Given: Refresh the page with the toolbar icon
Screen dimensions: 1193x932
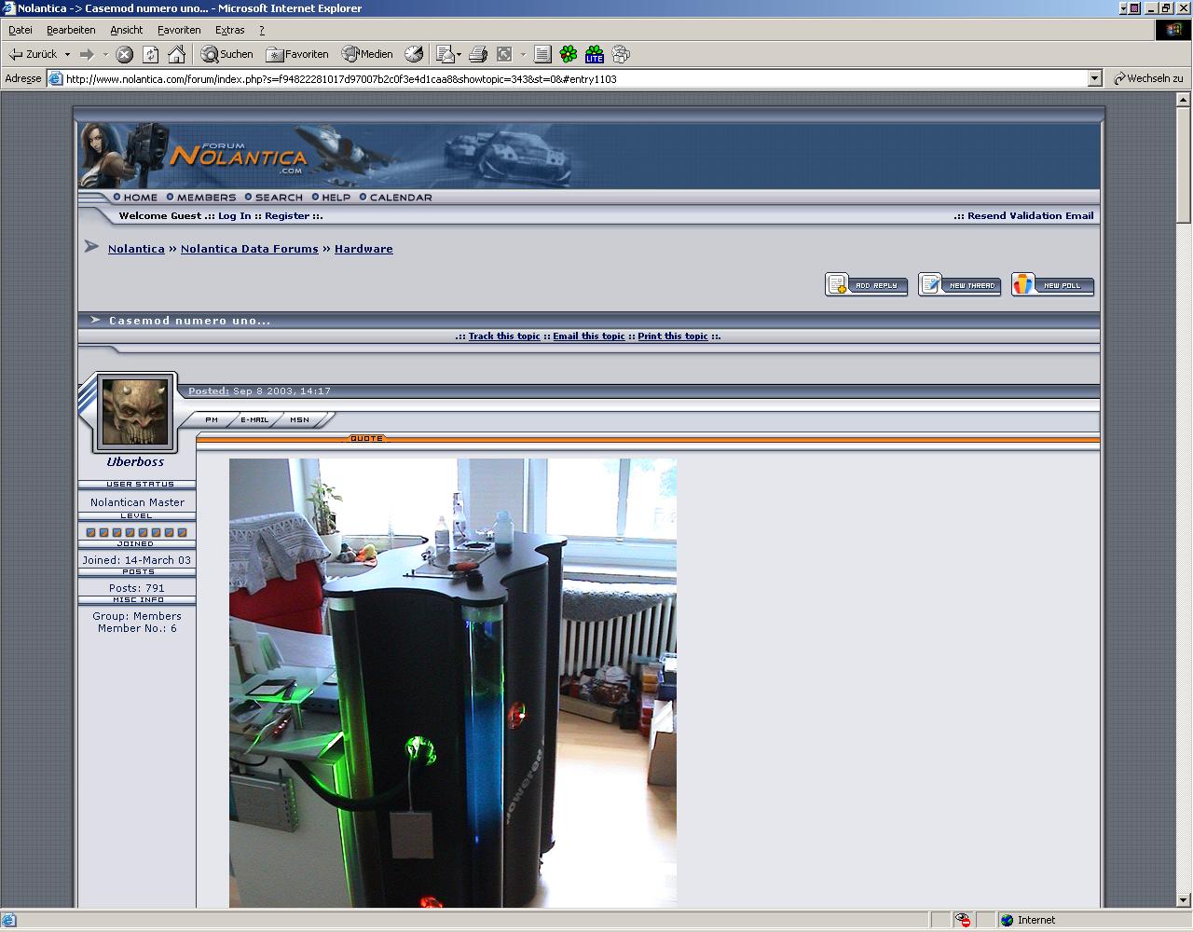Looking at the screenshot, I should (150, 54).
